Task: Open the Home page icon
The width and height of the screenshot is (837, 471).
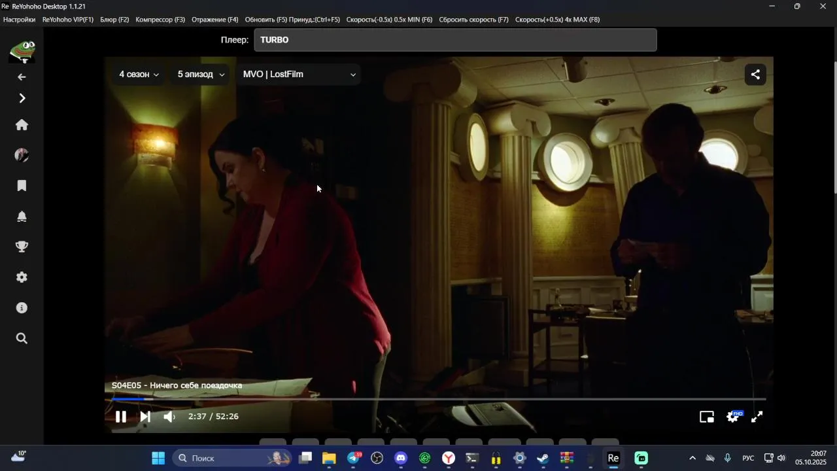Action: [x=22, y=125]
